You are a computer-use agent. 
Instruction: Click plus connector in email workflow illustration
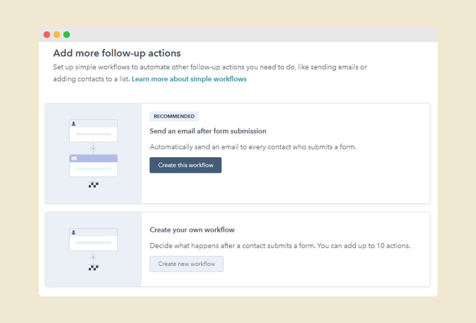[93, 148]
